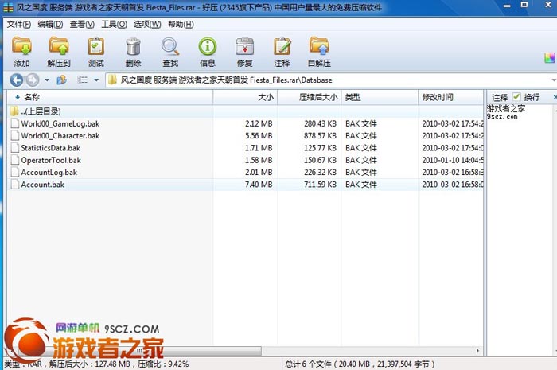The image size is (557, 370).
Task: Open the 查找 (Find) search tool
Action: [x=170, y=51]
